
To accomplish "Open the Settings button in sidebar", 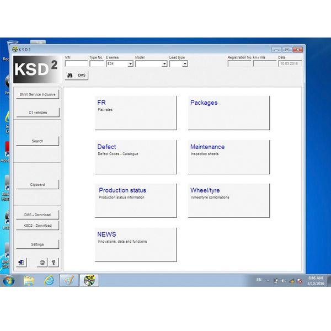I will tap(38, 244).
